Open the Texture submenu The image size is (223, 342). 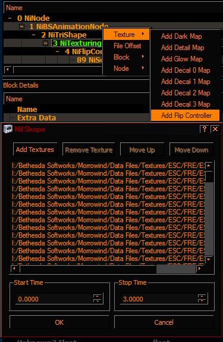[x=126, y=35]
